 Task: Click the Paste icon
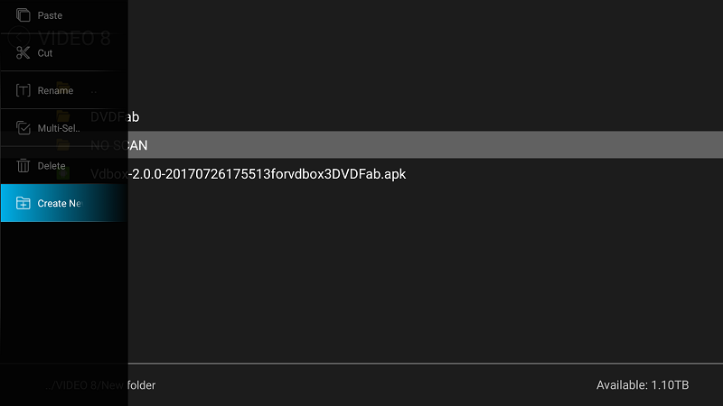23,15
